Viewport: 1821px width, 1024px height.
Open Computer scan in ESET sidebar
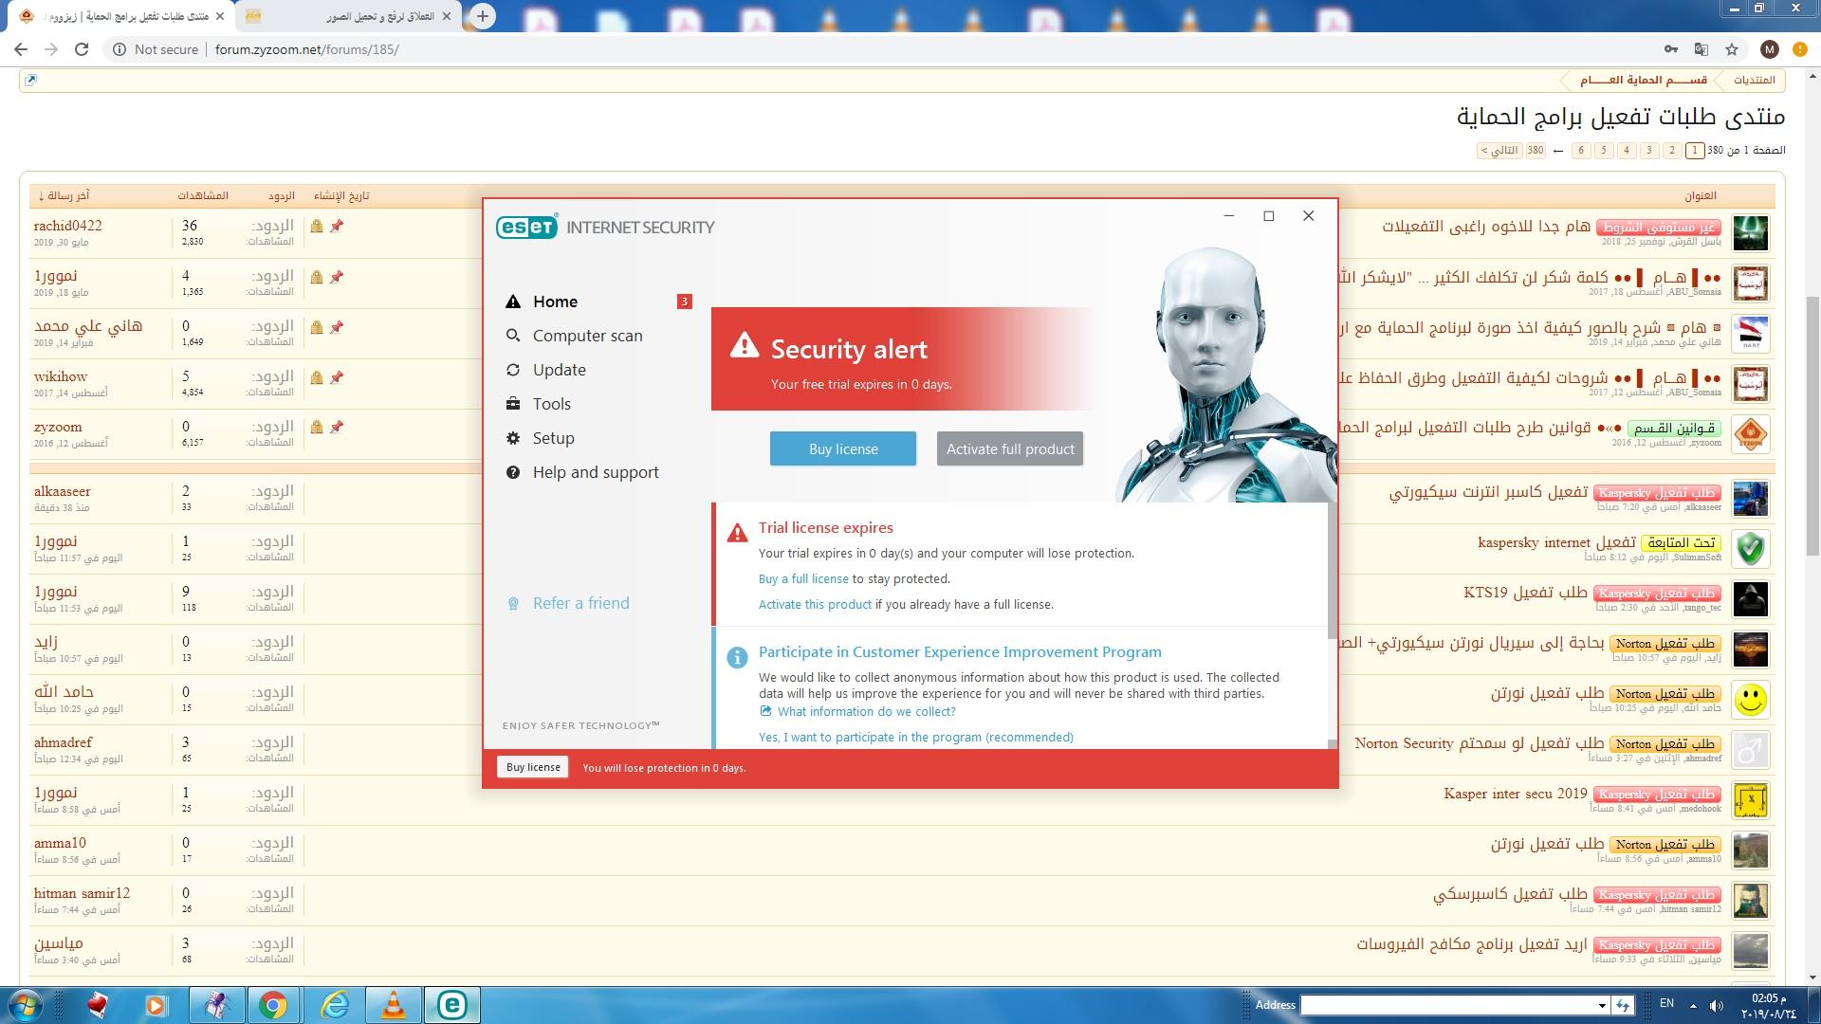(587, 336)
